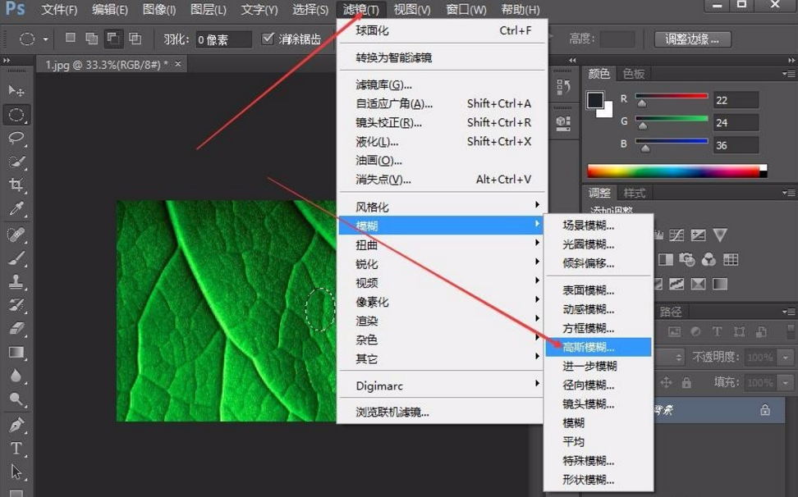Click the foreground color swatch

pyautogui.click(x=594, y=100)
